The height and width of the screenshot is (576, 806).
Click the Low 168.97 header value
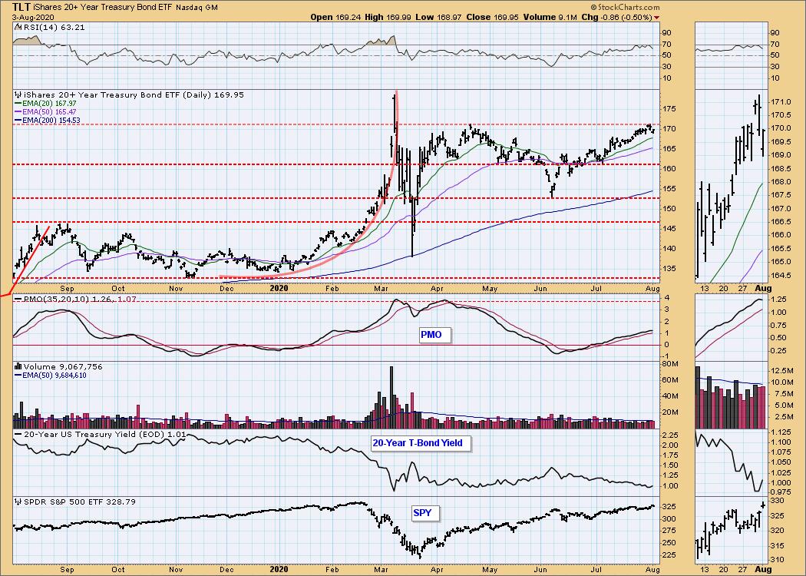439,17
